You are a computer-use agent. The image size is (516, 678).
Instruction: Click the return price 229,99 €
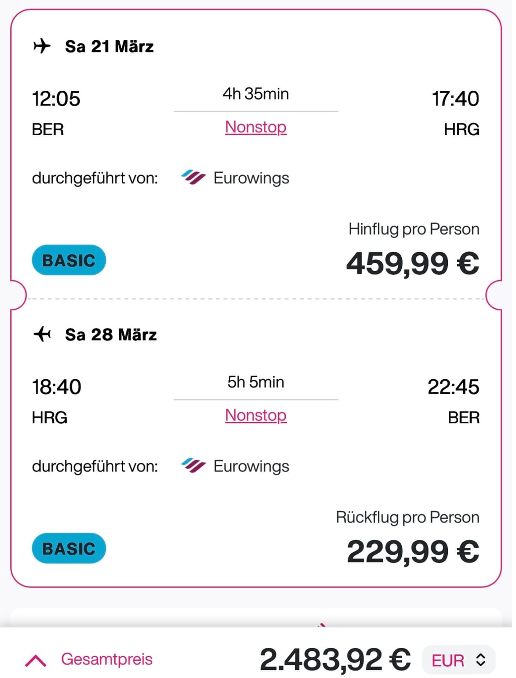(413, 551)
